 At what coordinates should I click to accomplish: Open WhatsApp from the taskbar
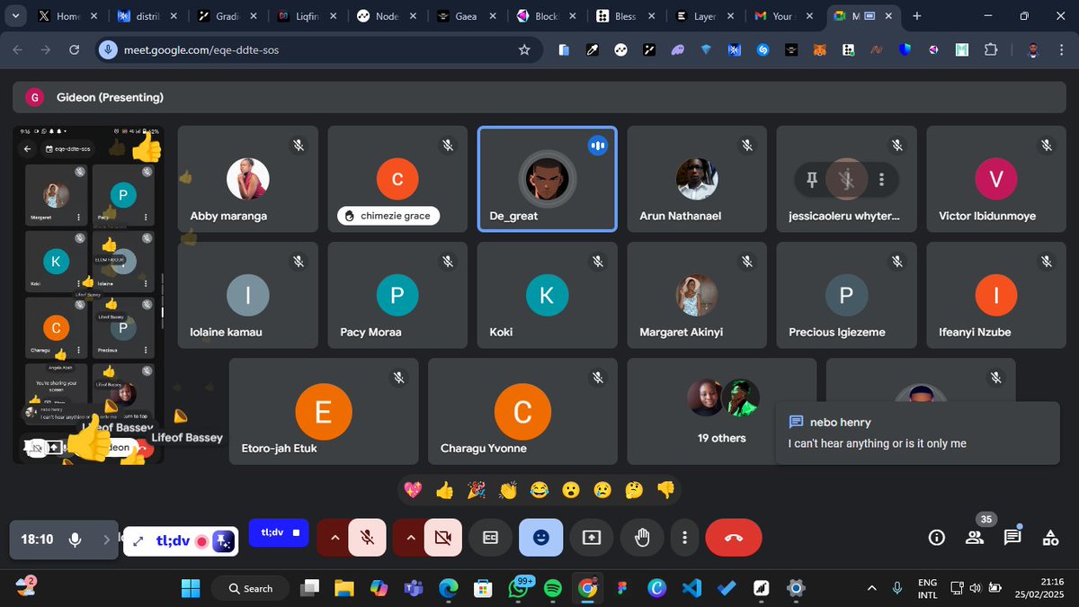[x=519, y=588]
